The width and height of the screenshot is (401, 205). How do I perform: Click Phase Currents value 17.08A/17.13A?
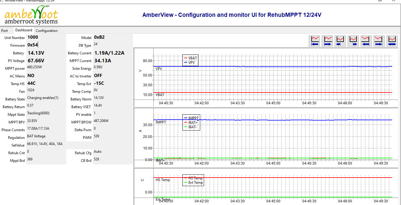click(x=38, y=128)
